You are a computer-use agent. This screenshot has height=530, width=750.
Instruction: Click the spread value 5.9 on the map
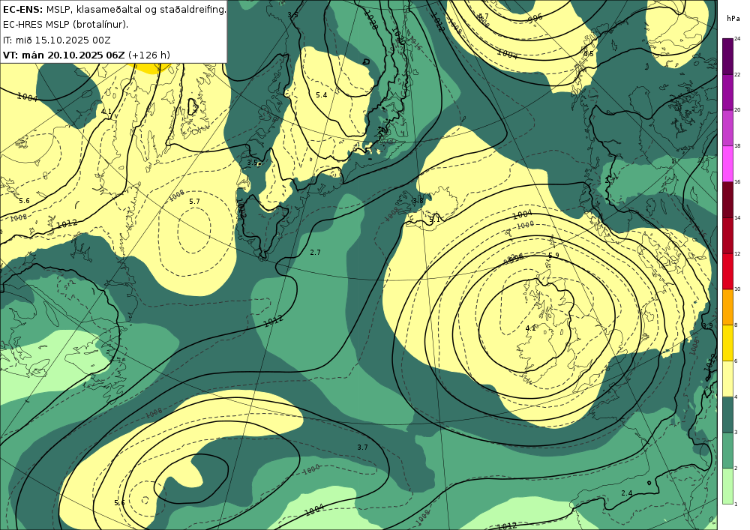pos(553,255)
